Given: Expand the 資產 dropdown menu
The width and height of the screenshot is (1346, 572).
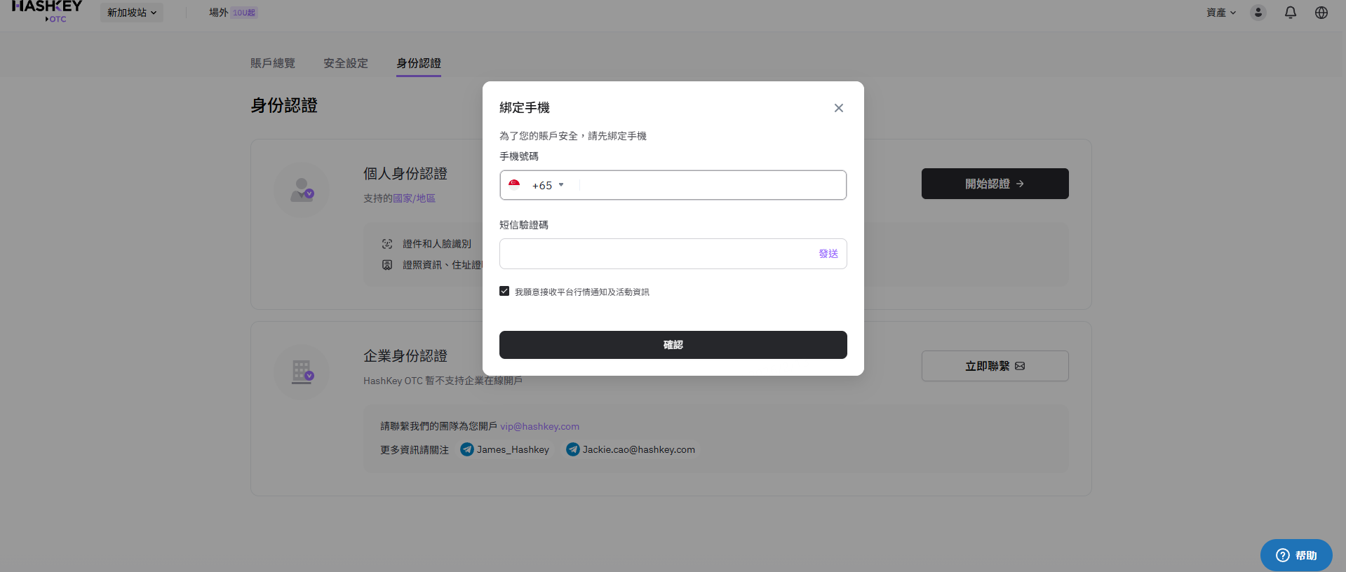Looking at the screenshot, I should (x=1220, y=13).
